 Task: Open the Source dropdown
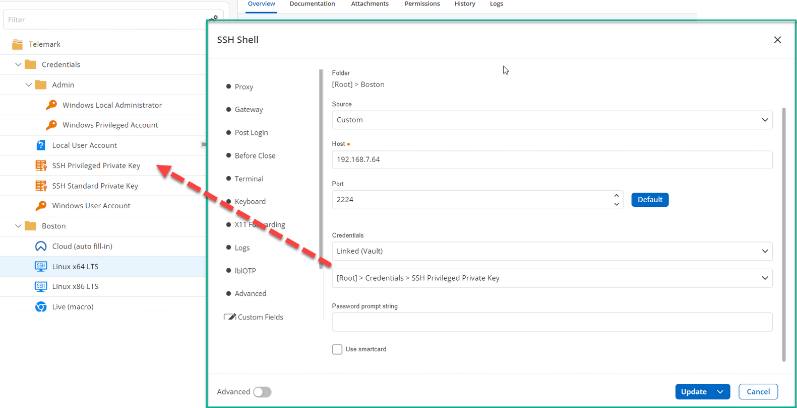552,120
